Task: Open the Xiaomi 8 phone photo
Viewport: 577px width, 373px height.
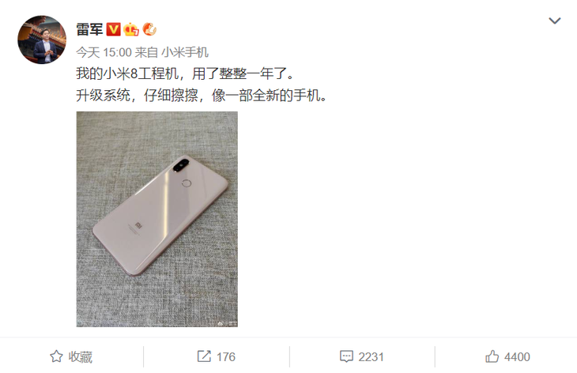Action: [x=157, y=219]
